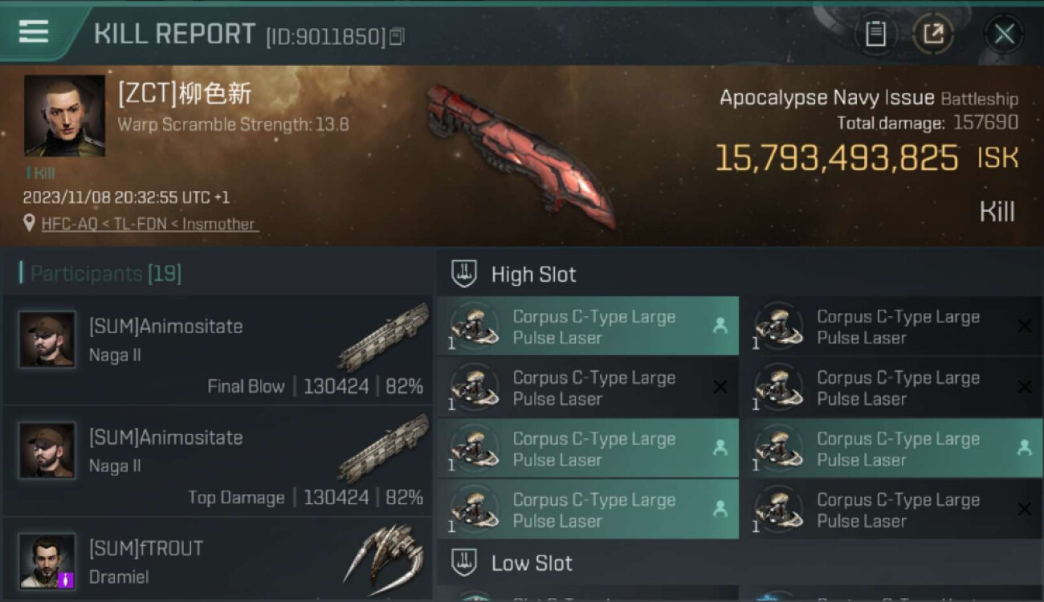This screenshot has width=1044, height=602.
Task: Open the hamburger menu icon
Action: (34, 32)
